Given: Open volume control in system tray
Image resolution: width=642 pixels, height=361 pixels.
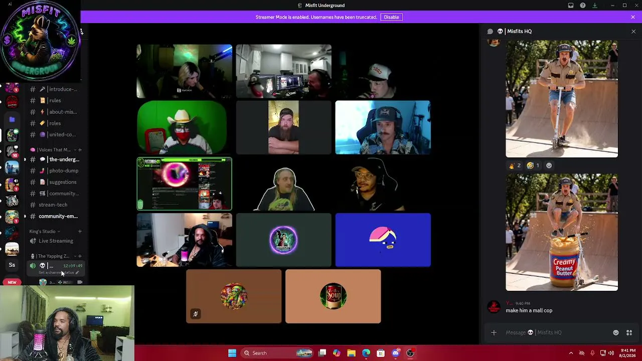Looking at the screenshot, I should (x=611, y=353).
